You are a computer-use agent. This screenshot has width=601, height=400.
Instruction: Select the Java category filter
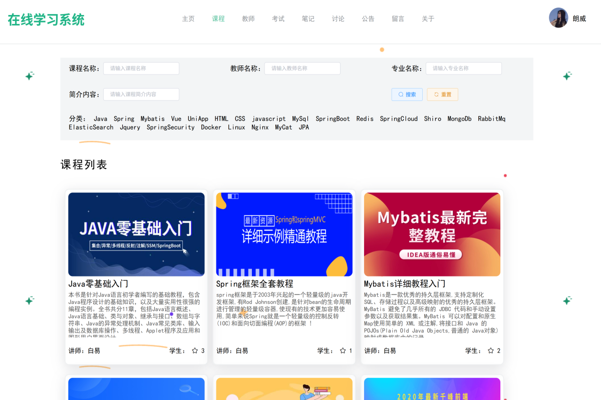pos(101,118)
